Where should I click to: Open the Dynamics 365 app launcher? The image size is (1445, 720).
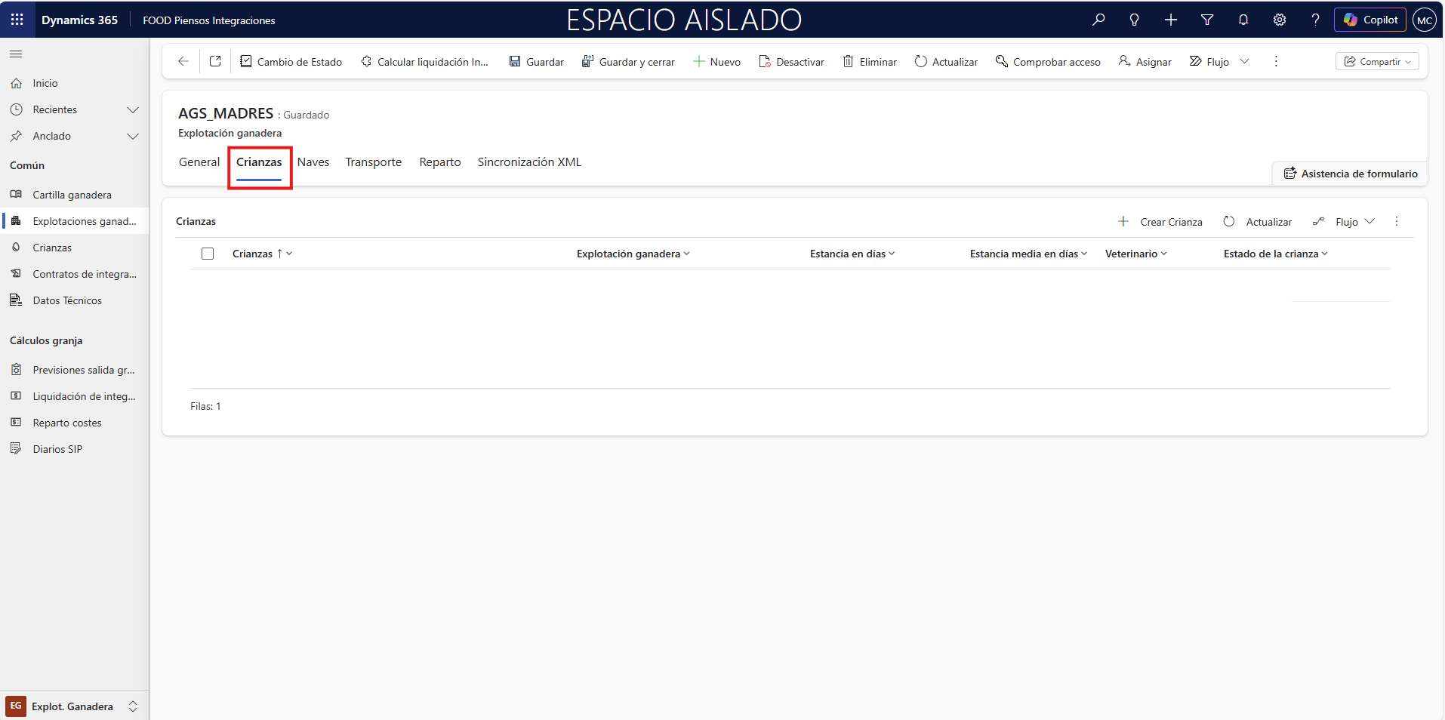click(x=17, y=20)
